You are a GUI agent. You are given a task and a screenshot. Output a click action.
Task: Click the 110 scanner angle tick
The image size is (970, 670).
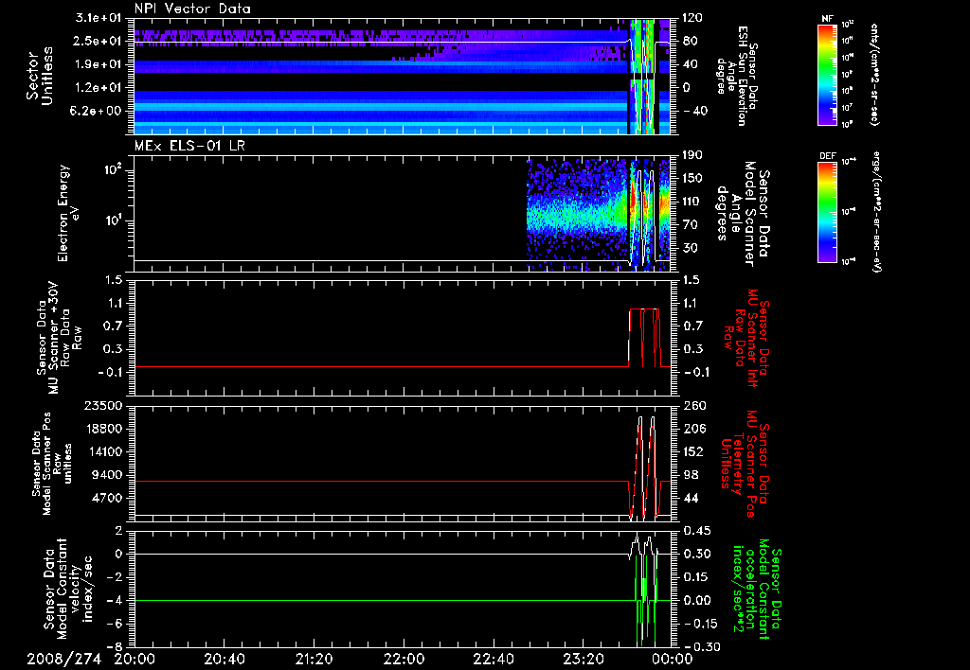pyautogui.click(x=693, y=202)
